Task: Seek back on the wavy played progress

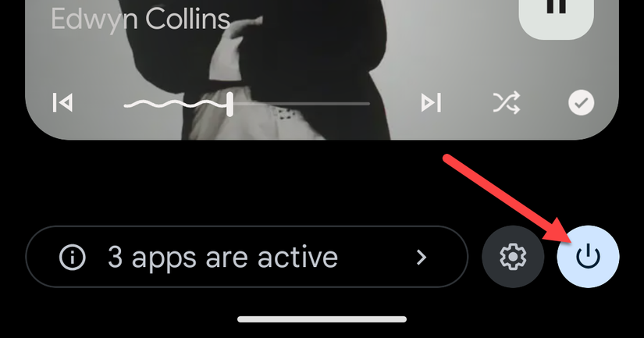Action: point(176,105)
